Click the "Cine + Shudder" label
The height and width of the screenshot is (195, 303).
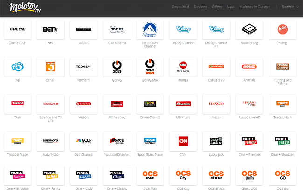click(282, 154)
